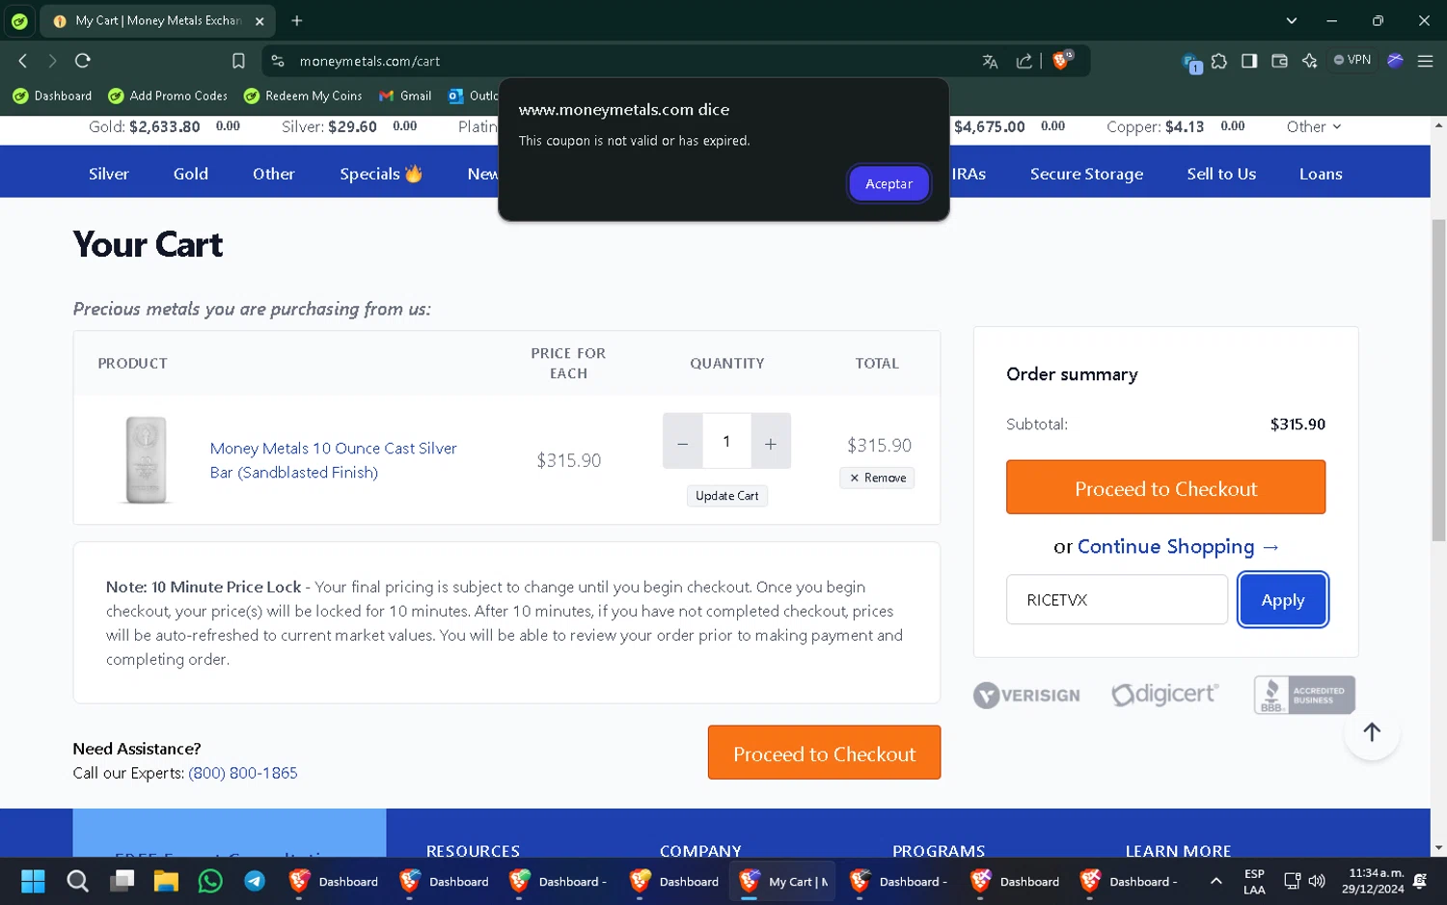The image size is (1447, 905).
Task: Click the Update Cart button
Action: coord(726,496)
